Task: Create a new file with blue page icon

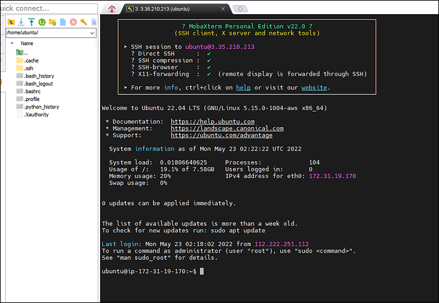Action: (63, 22)
